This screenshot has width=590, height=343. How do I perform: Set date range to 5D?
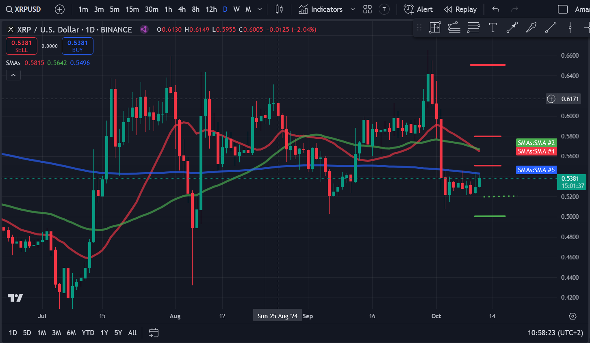(27, 333)
